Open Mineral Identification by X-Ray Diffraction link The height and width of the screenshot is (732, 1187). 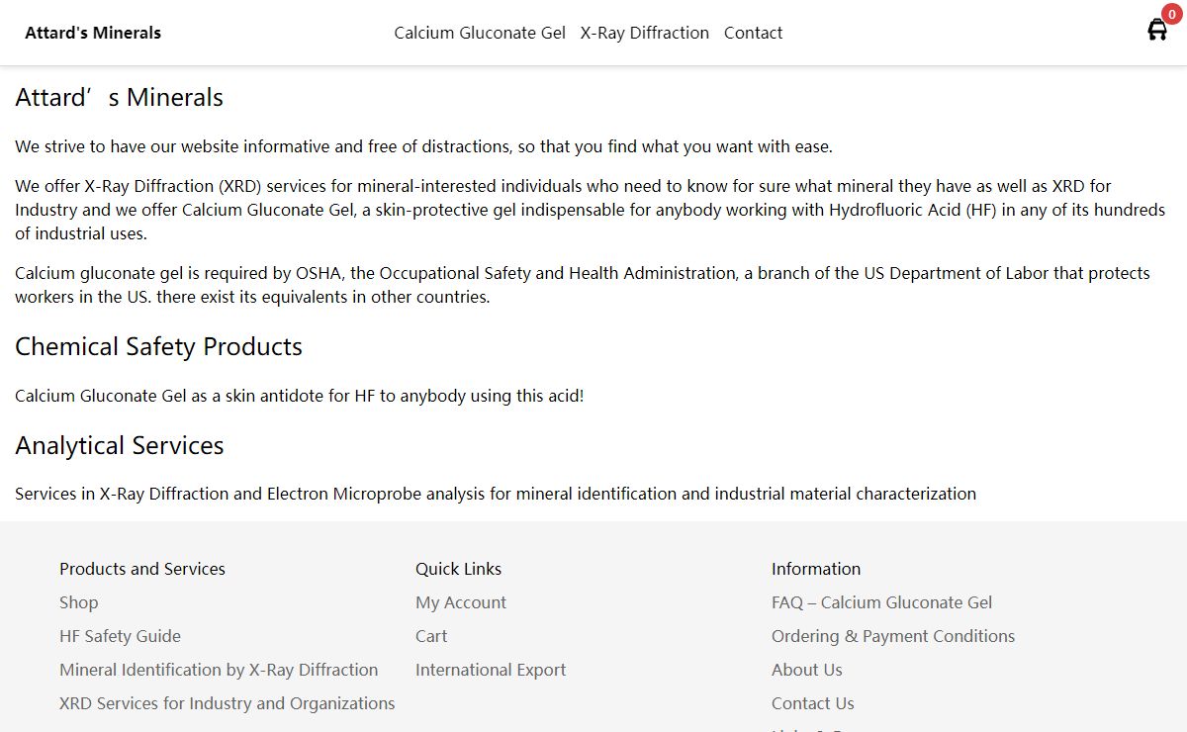coord(219,670)
